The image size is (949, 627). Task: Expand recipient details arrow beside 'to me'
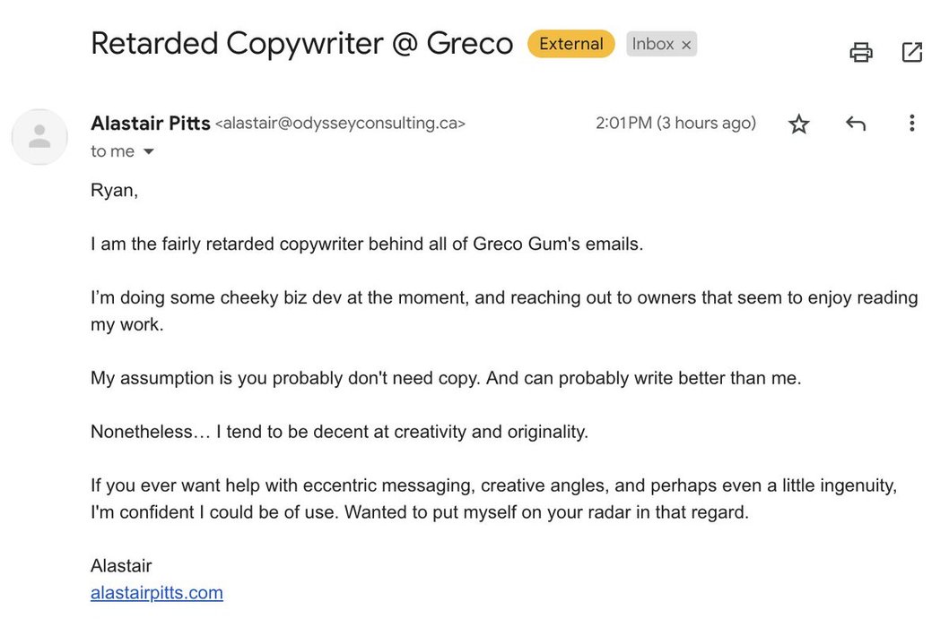tap(148, 151)
